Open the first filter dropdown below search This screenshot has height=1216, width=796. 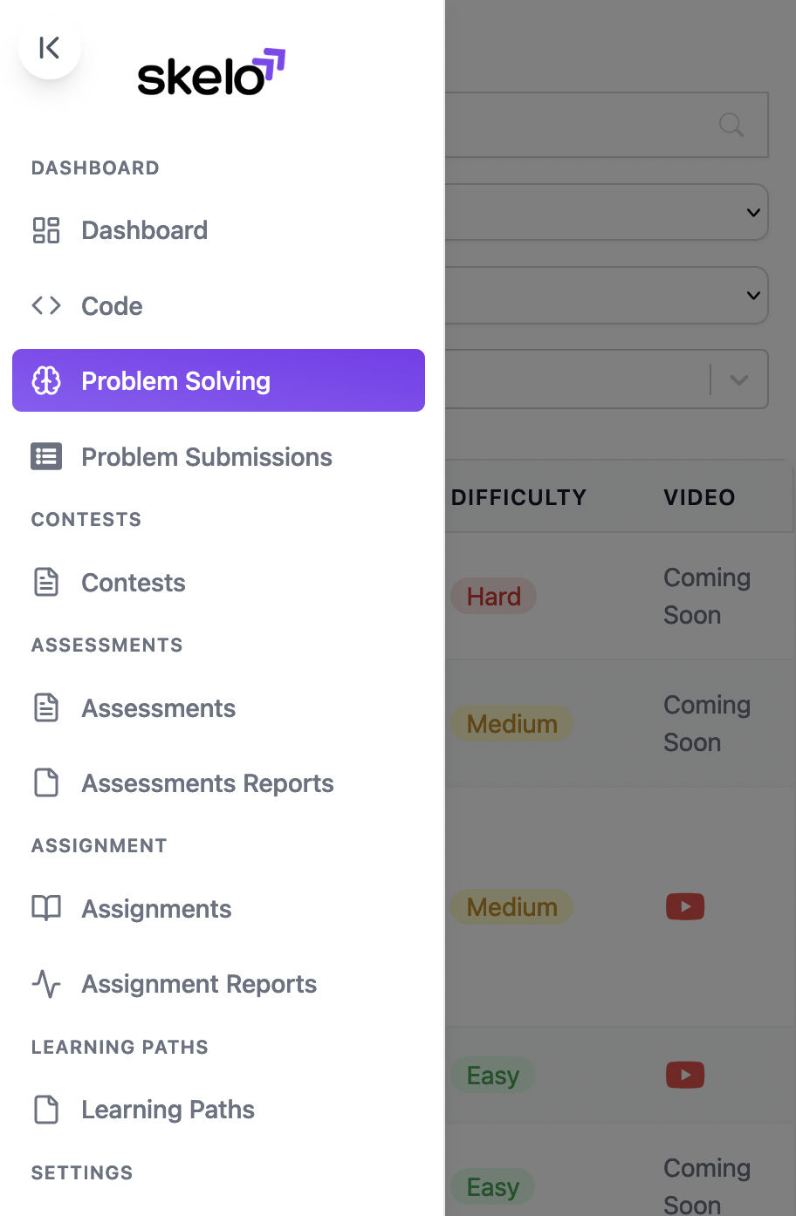point(607,212)
